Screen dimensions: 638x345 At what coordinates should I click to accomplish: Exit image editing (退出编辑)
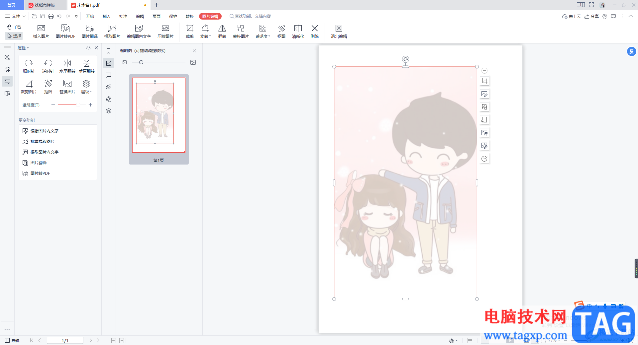pos(339,32)
